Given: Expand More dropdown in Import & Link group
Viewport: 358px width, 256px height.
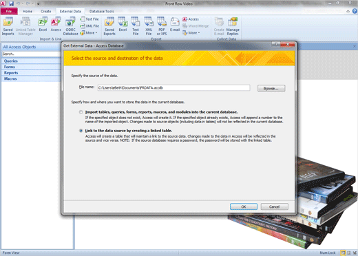Looking at the screenshot, I should tap(89, 33).
